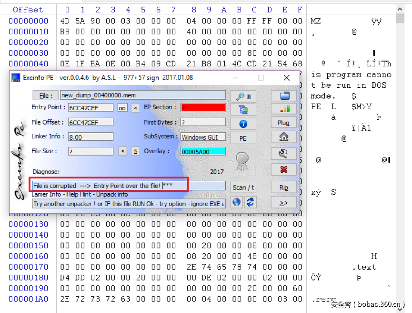Open the hex viewer magnifier icon
The height and width of the screenshot is (313, 412).
[243, 95]
